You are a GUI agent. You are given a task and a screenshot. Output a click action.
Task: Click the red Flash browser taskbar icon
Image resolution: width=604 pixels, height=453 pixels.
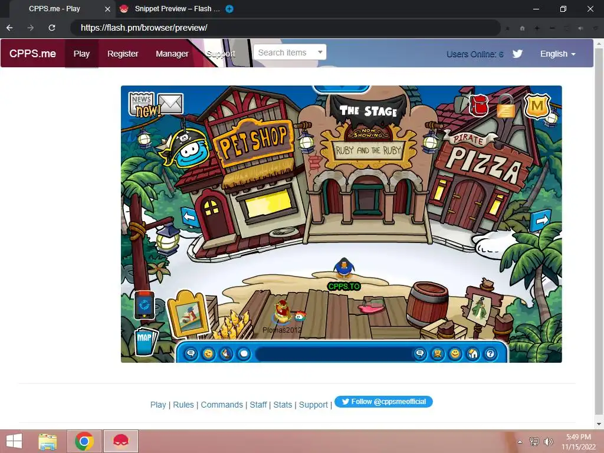coord(120,441)
